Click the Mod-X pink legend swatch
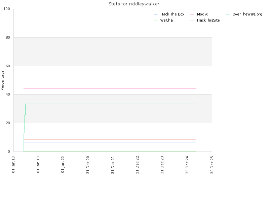Image resolution: width=269 pixels, height=202 pixels. pyautogui.click(x=192, y=15)
